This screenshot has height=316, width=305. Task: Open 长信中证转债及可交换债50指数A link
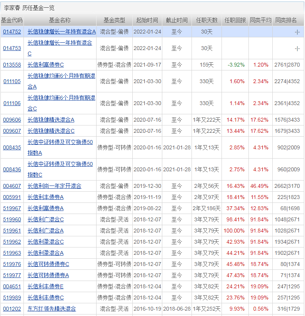click(60, 142)
